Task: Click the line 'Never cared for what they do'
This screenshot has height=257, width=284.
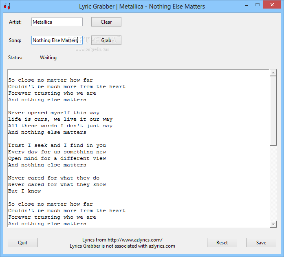Action: pos(54,178)
